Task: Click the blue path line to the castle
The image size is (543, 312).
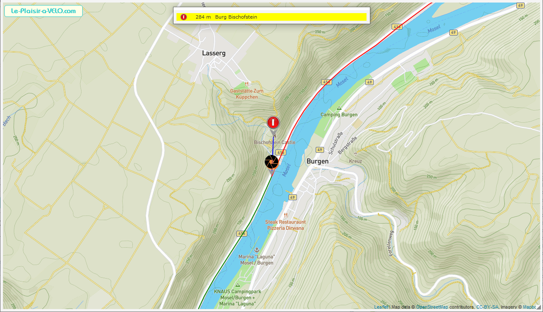Action: [273, 144]
